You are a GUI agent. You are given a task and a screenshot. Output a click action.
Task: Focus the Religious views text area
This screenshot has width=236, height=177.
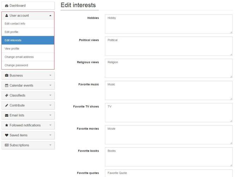[x=169, y=68]
